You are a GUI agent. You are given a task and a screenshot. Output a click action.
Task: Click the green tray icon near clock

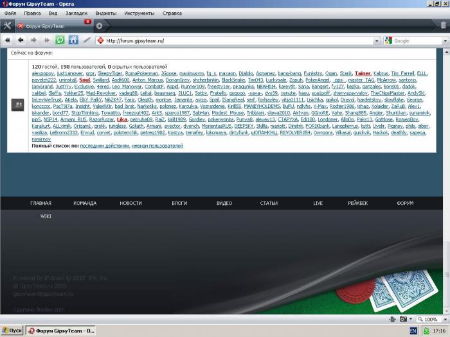426,331
